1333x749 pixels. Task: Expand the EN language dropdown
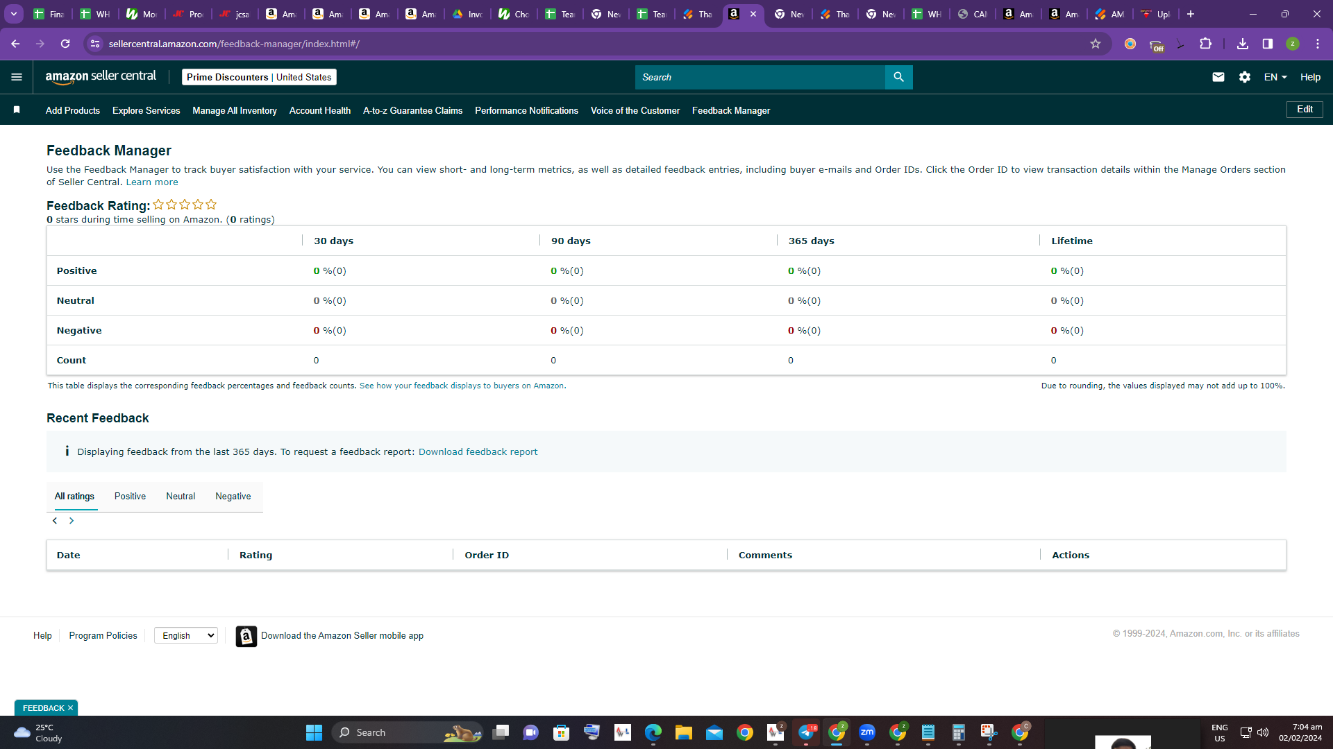tap(1275, 77)
